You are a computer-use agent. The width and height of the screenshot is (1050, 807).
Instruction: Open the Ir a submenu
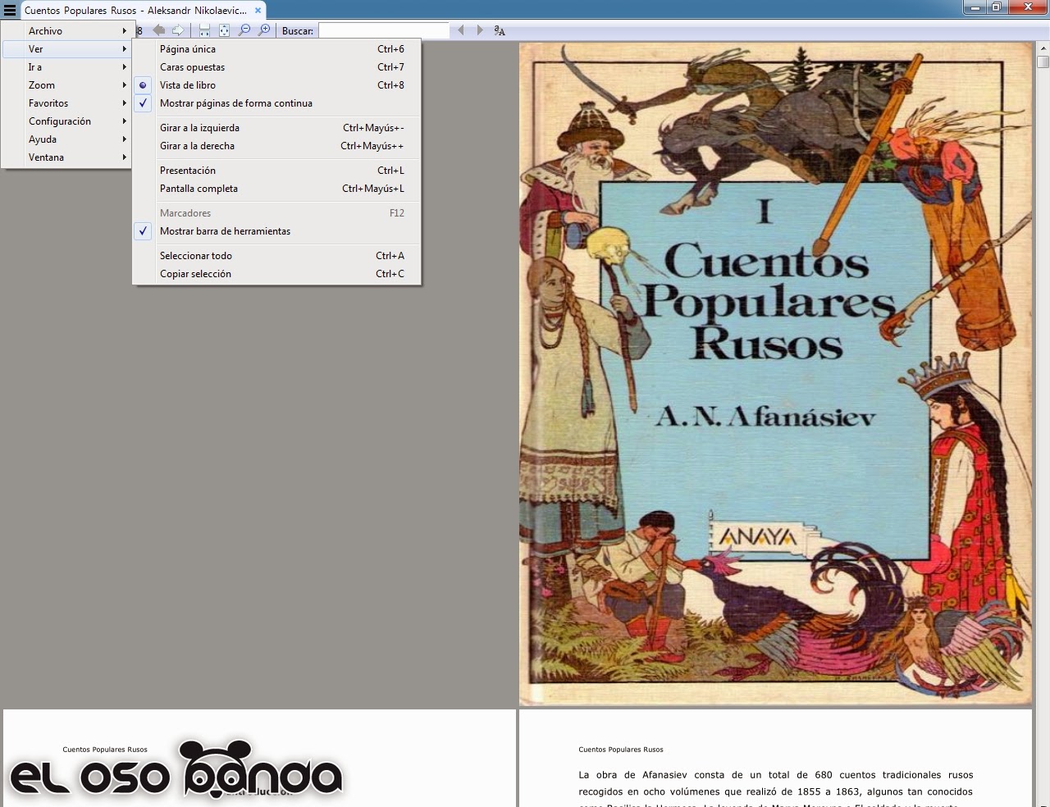pos(67,67)
